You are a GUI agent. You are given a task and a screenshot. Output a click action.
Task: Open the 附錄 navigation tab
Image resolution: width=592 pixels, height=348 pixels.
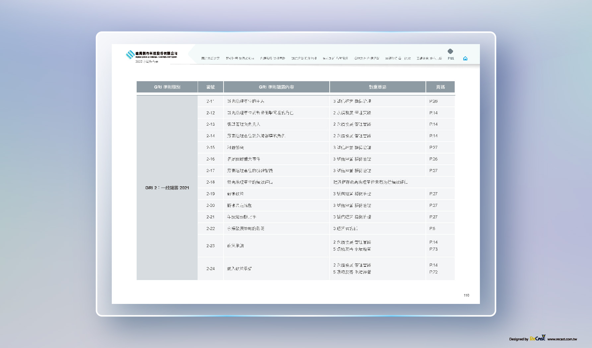pyautogui.click(x=451, y=58)
